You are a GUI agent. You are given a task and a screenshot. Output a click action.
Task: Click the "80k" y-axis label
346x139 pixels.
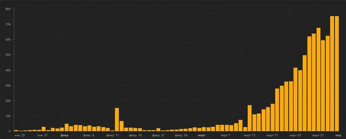click(8, 9)
